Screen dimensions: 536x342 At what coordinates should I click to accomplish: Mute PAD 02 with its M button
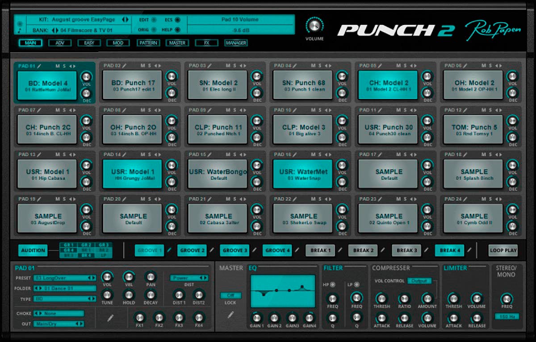coord(143,66)
